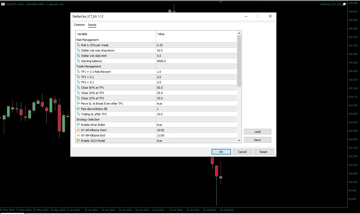360x214 pixels.
Task: Edit the Close 25% at TP2 value
Action: [196, 93]
